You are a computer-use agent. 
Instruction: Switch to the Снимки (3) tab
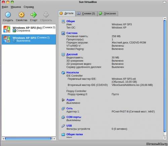click(x=86, y=13)
